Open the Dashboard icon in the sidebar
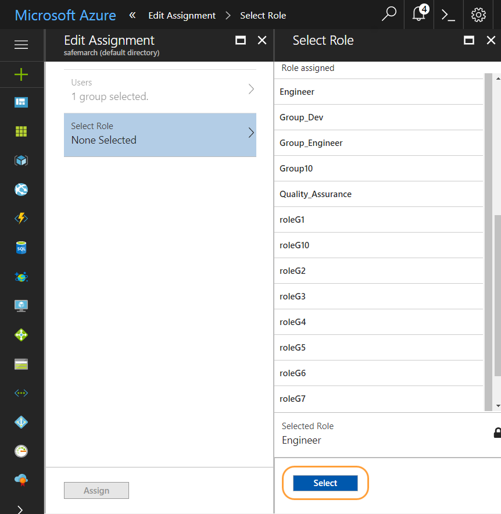The image size is (501, 514). 21,102
